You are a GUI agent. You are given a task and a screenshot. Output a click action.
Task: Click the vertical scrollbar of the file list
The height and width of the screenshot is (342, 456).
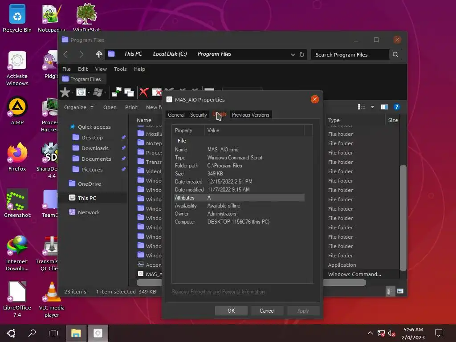[x=403, y=218]
